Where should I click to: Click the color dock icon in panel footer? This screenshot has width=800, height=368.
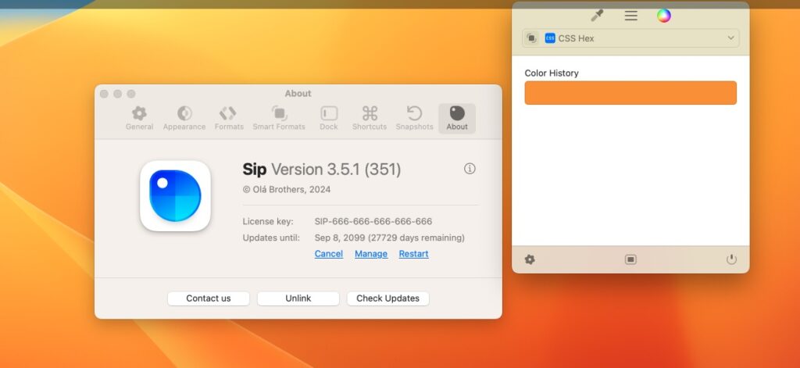click(630, 259)
